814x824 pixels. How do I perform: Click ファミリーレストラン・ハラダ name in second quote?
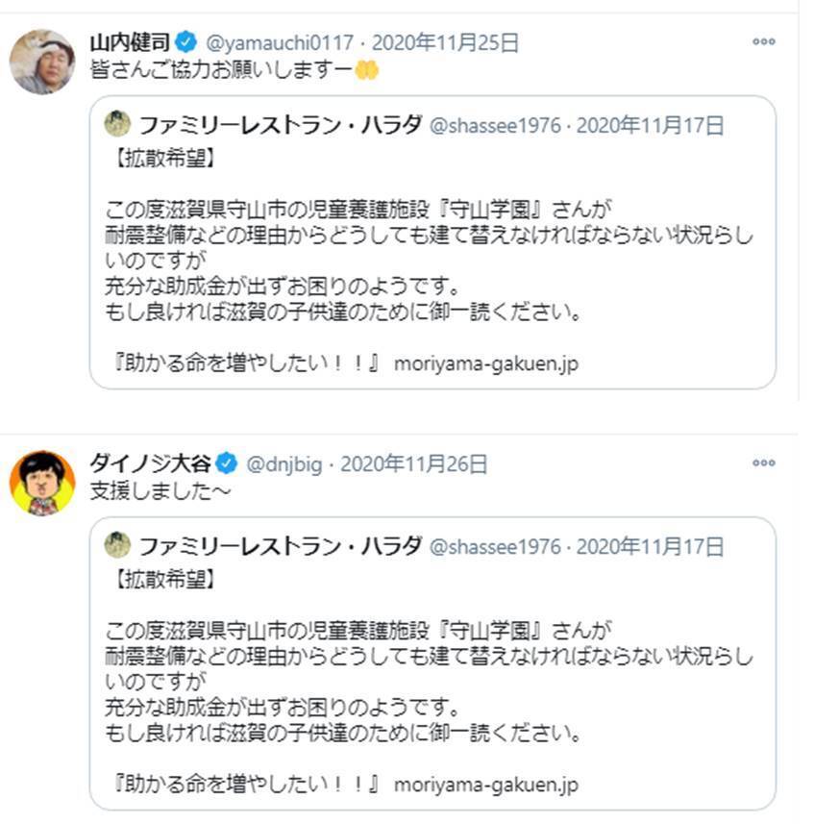[280, 546]
